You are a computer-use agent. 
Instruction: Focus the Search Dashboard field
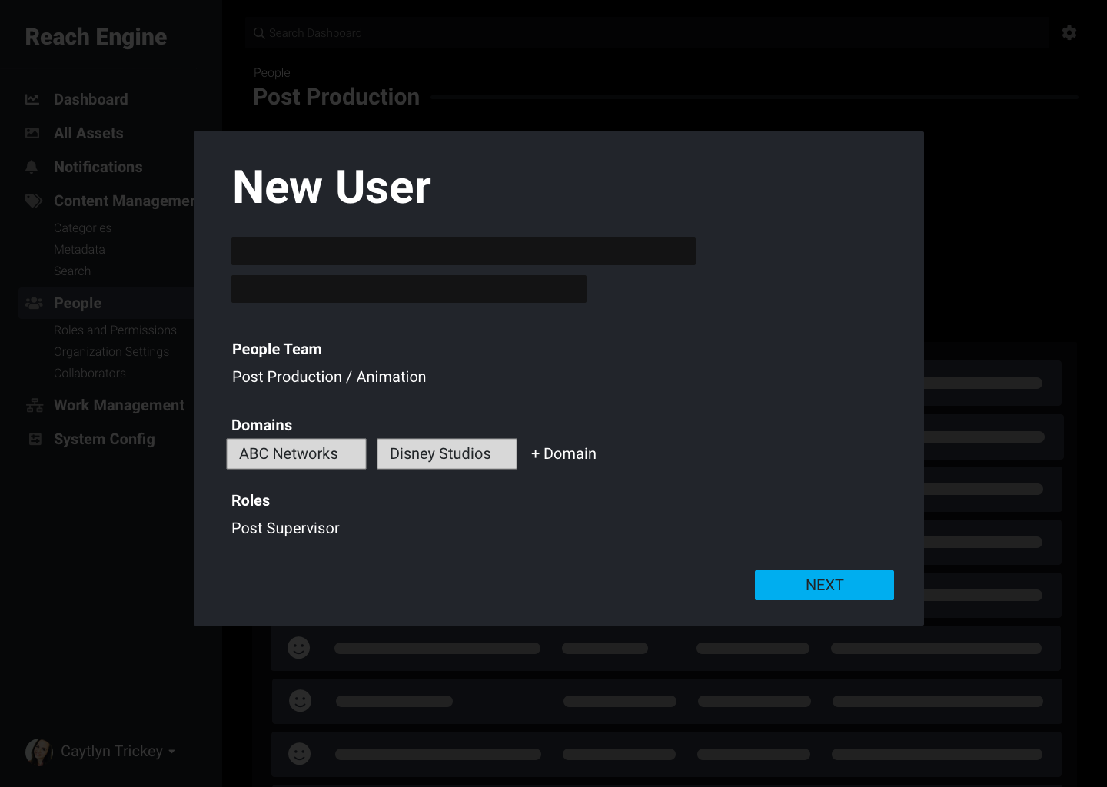pos(647,33)
